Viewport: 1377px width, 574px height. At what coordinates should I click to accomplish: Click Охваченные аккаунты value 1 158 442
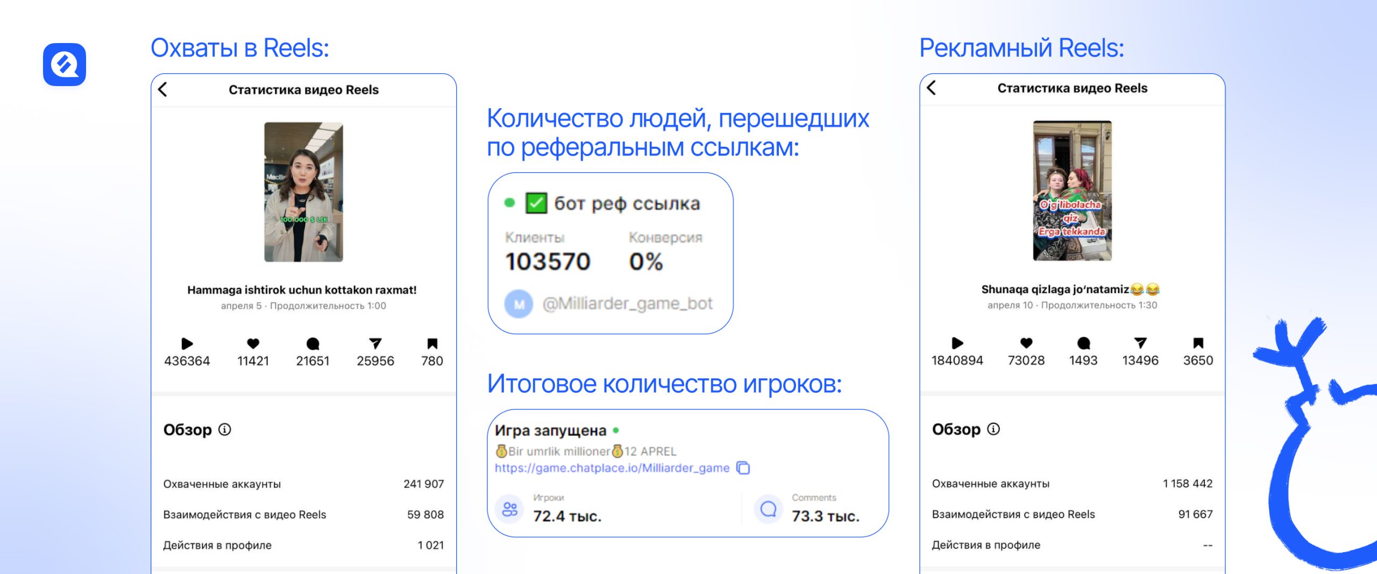coord(1188,484)
